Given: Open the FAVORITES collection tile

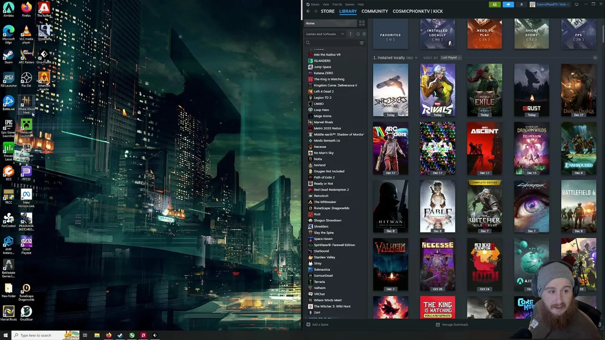Looking at the screenshot, I should 390,34.
